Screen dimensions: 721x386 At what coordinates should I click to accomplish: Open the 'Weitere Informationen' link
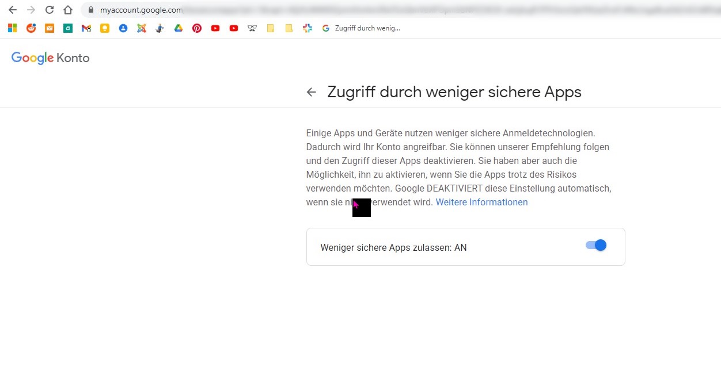click(x=482, y=202)
